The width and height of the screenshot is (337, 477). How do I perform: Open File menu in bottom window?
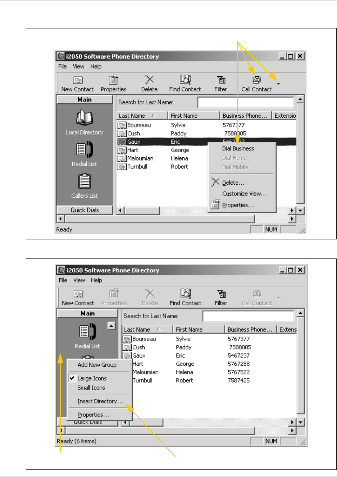pos(63,280)
